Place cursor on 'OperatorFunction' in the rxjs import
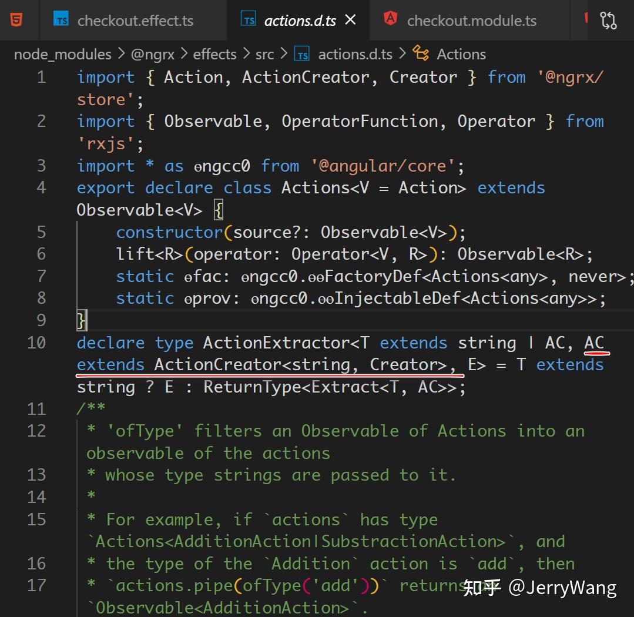This screenshot has width=634, height=617. tap(360, 121)
